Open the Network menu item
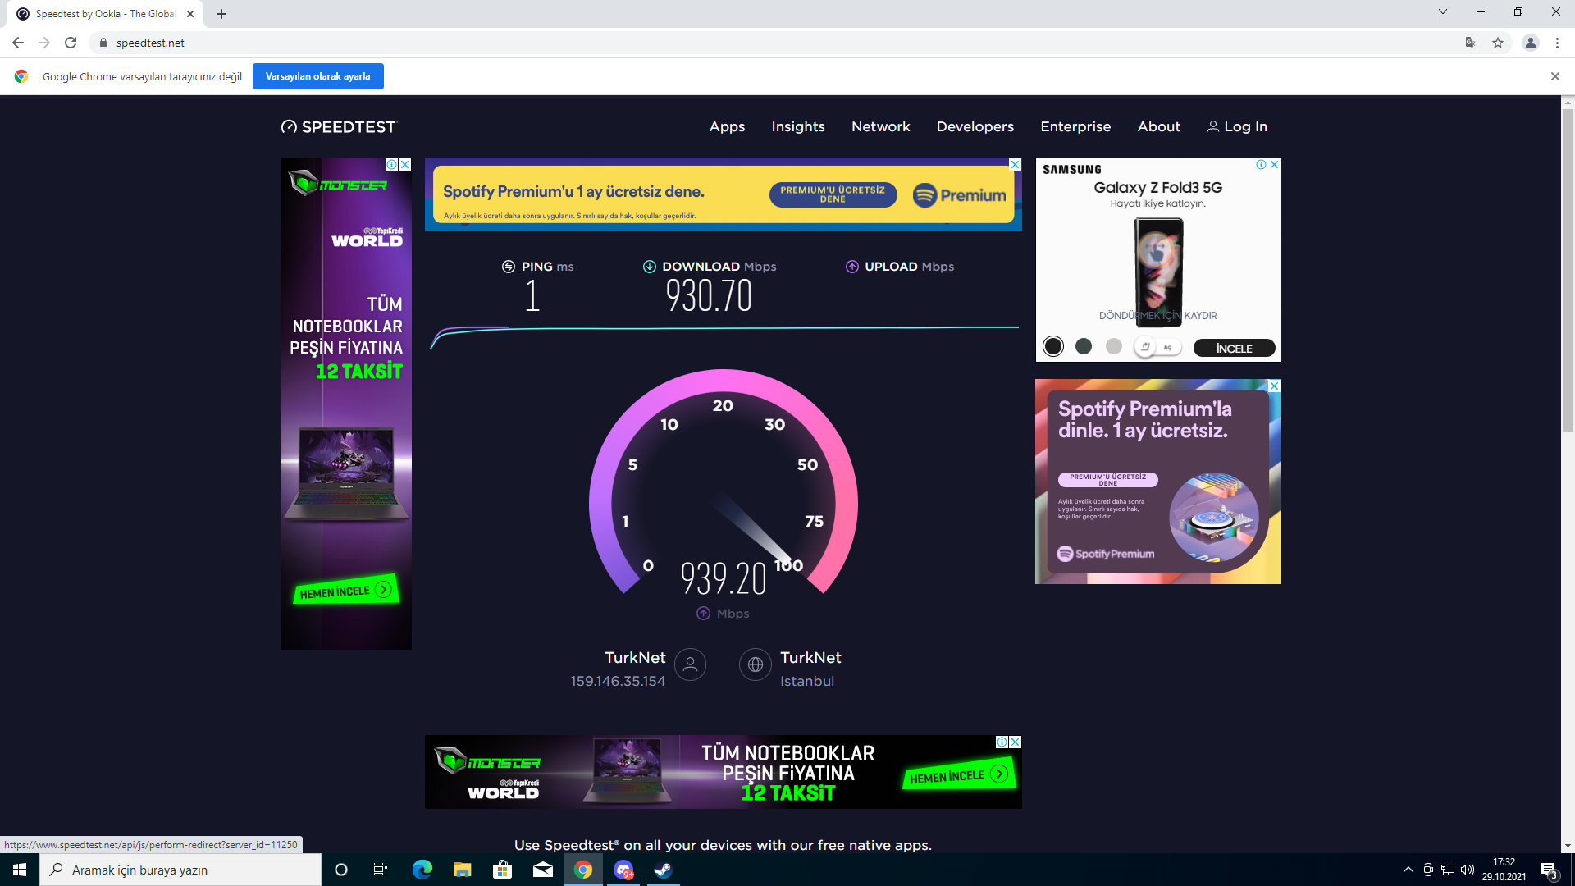1575x886 pixels. (x=880, y=126)
